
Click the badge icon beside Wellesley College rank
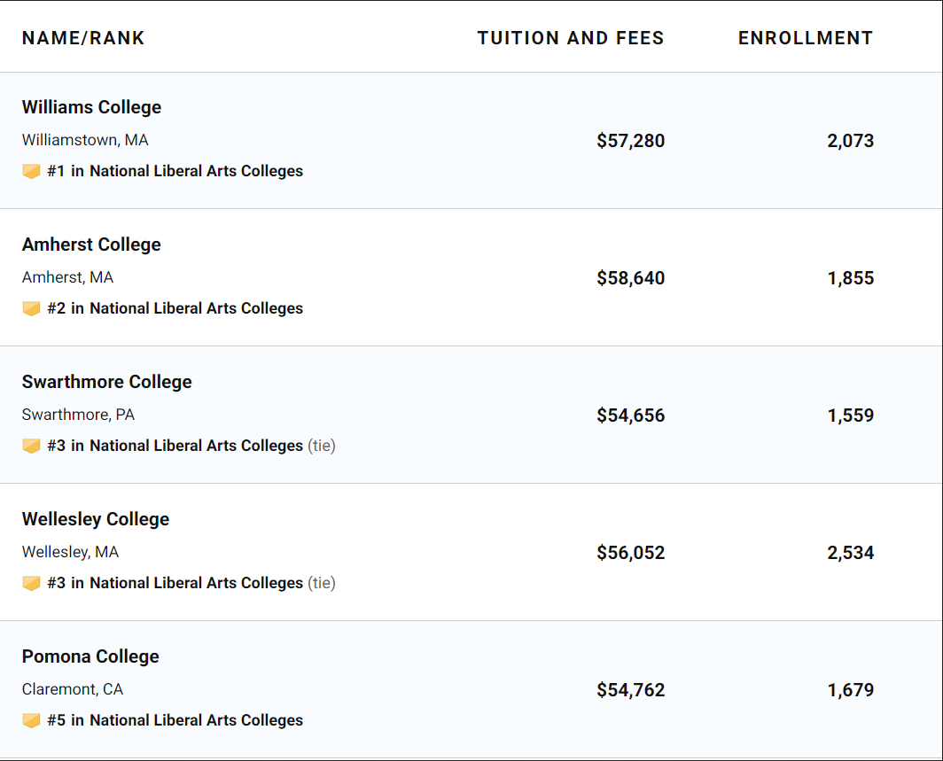coord(31,583)
